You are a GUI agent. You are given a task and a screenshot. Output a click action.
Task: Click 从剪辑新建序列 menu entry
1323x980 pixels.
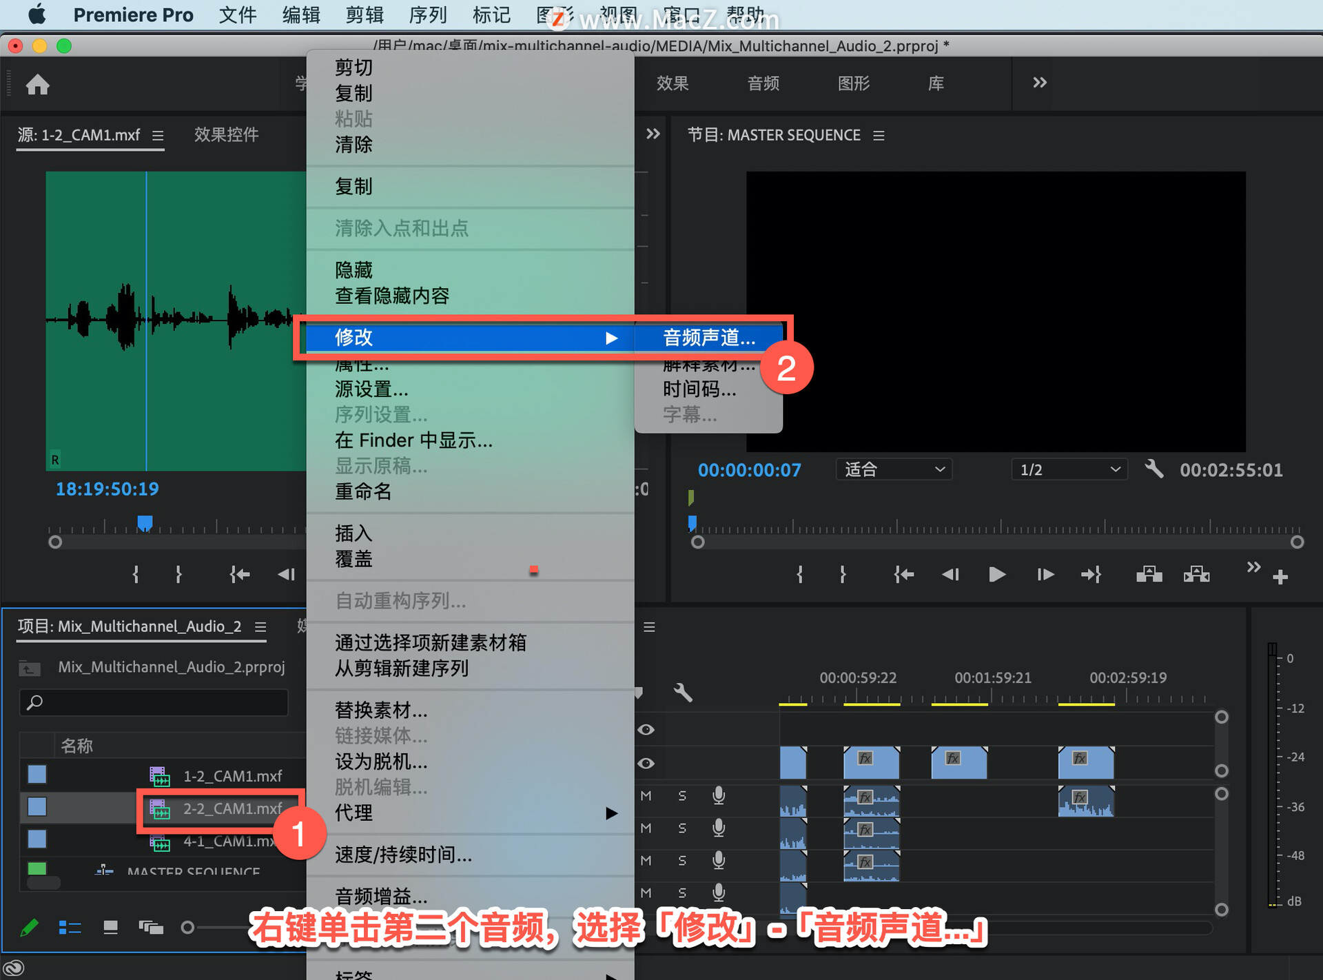471,668
